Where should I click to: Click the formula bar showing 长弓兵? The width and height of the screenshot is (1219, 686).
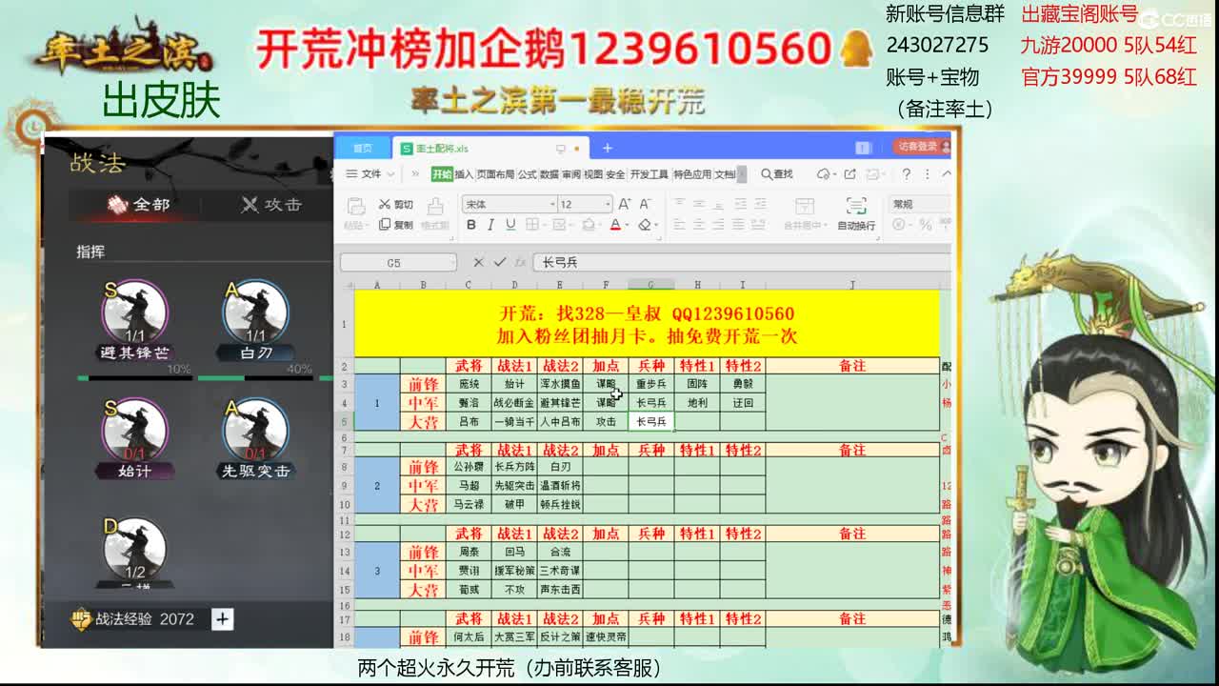(742, 262)
